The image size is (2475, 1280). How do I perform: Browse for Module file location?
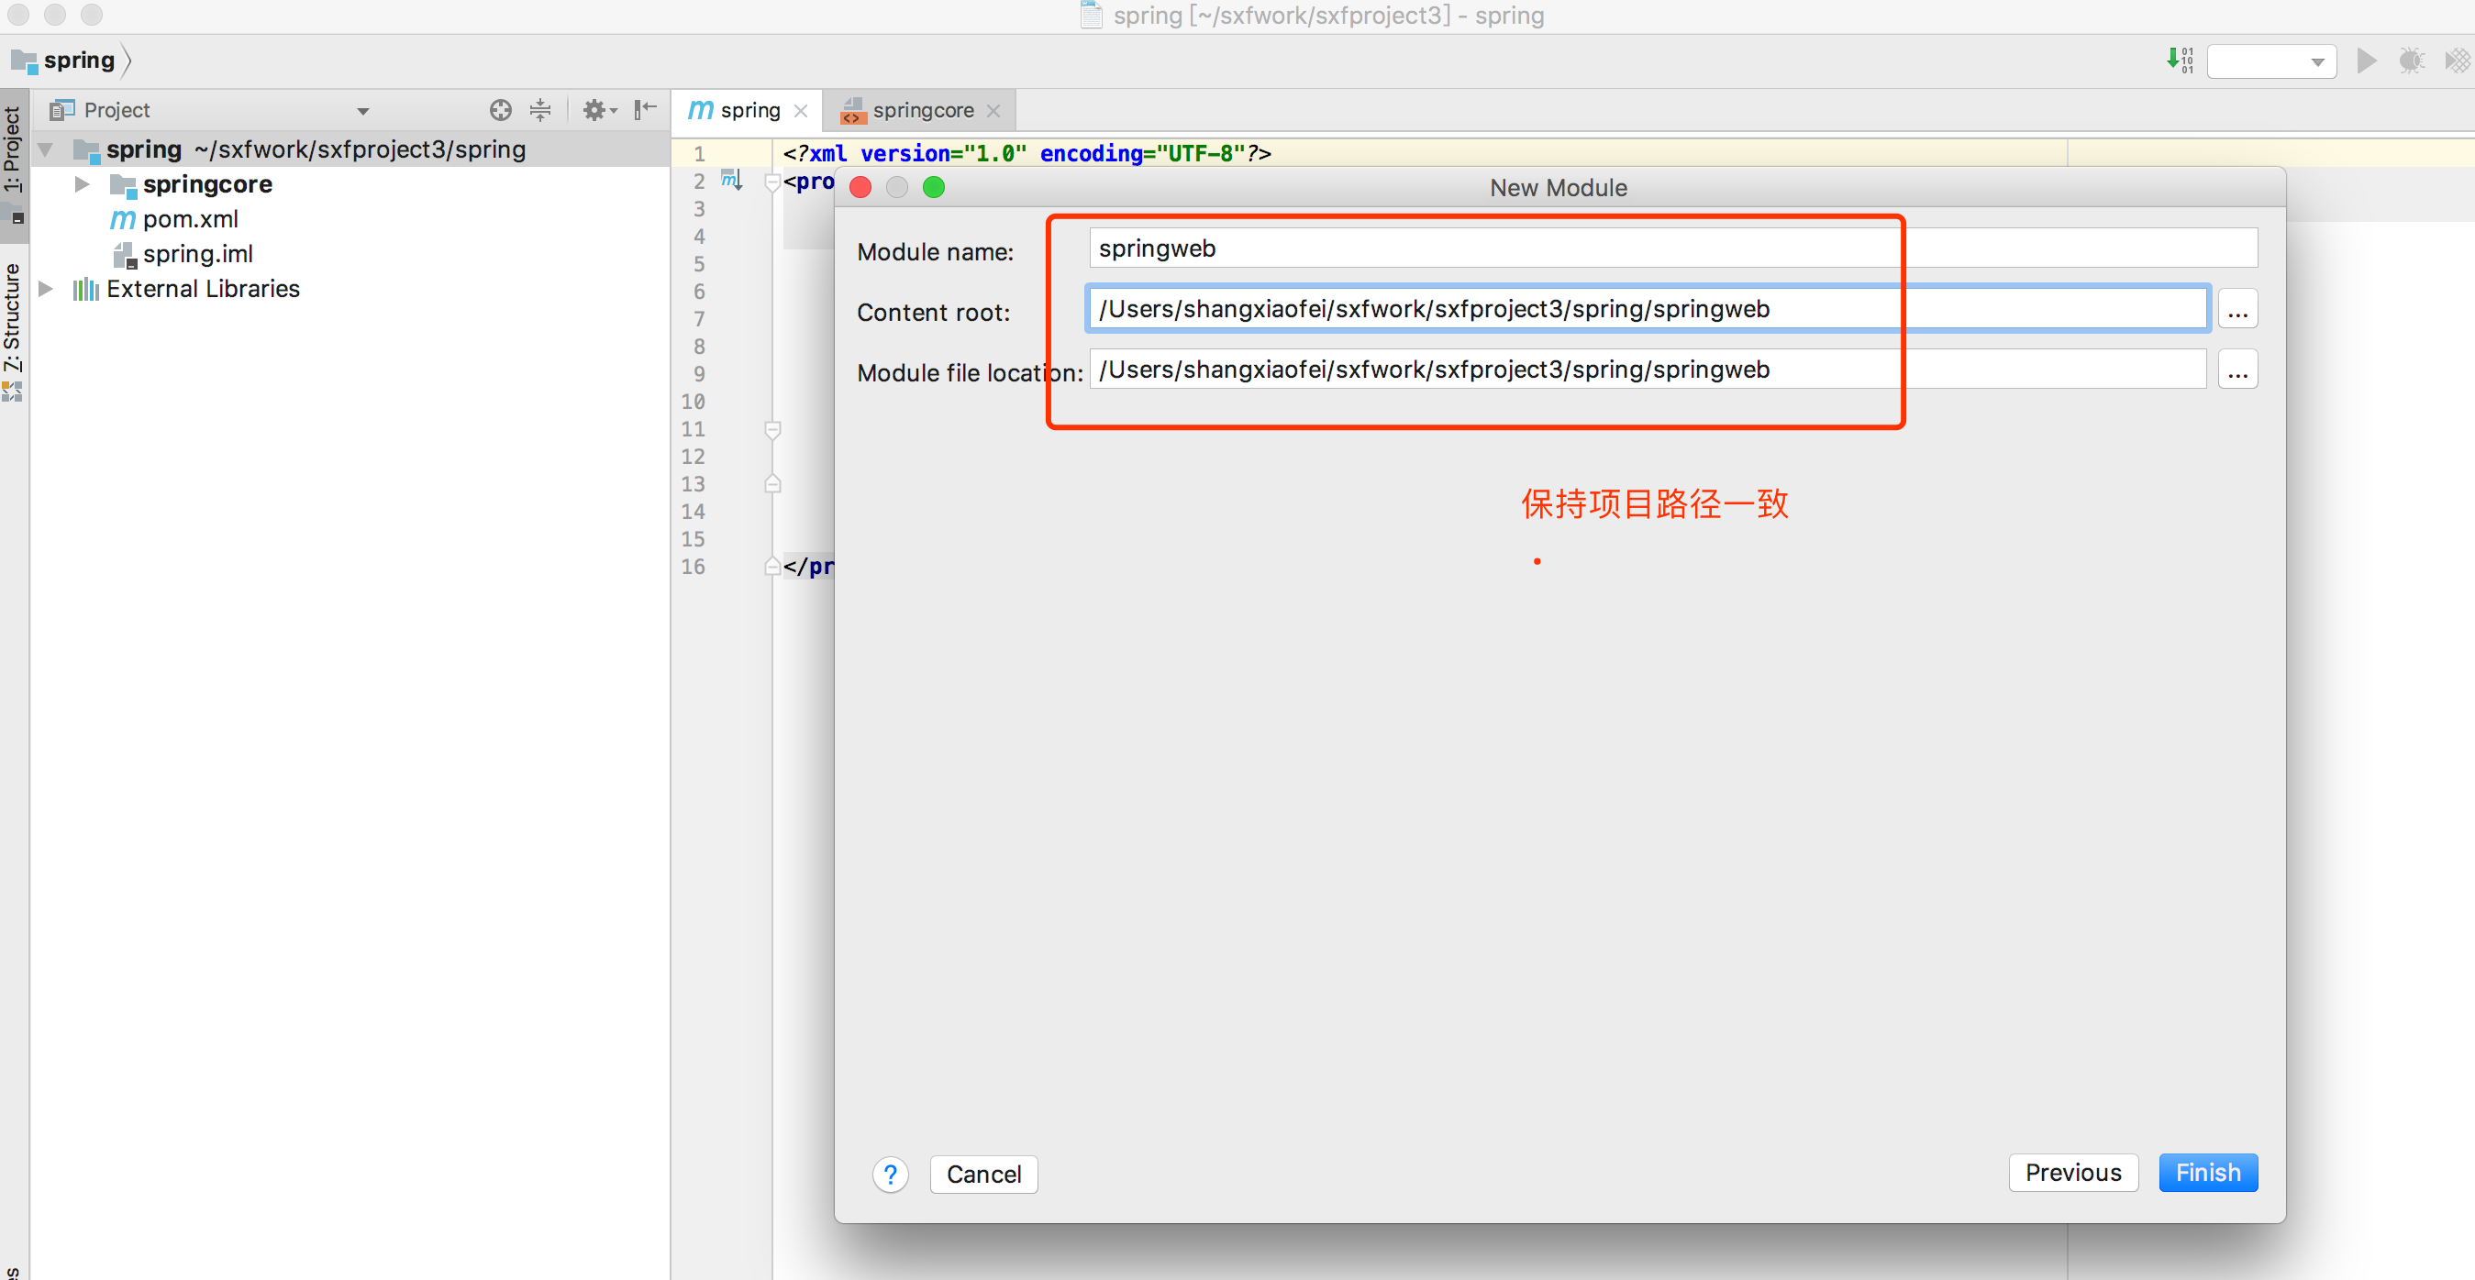click(x=2236, y=370)
